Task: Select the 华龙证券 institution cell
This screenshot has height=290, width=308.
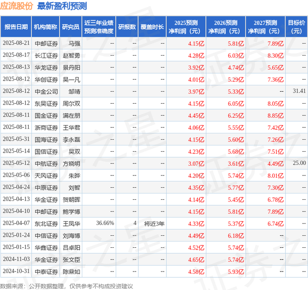Action: (46, 67)
